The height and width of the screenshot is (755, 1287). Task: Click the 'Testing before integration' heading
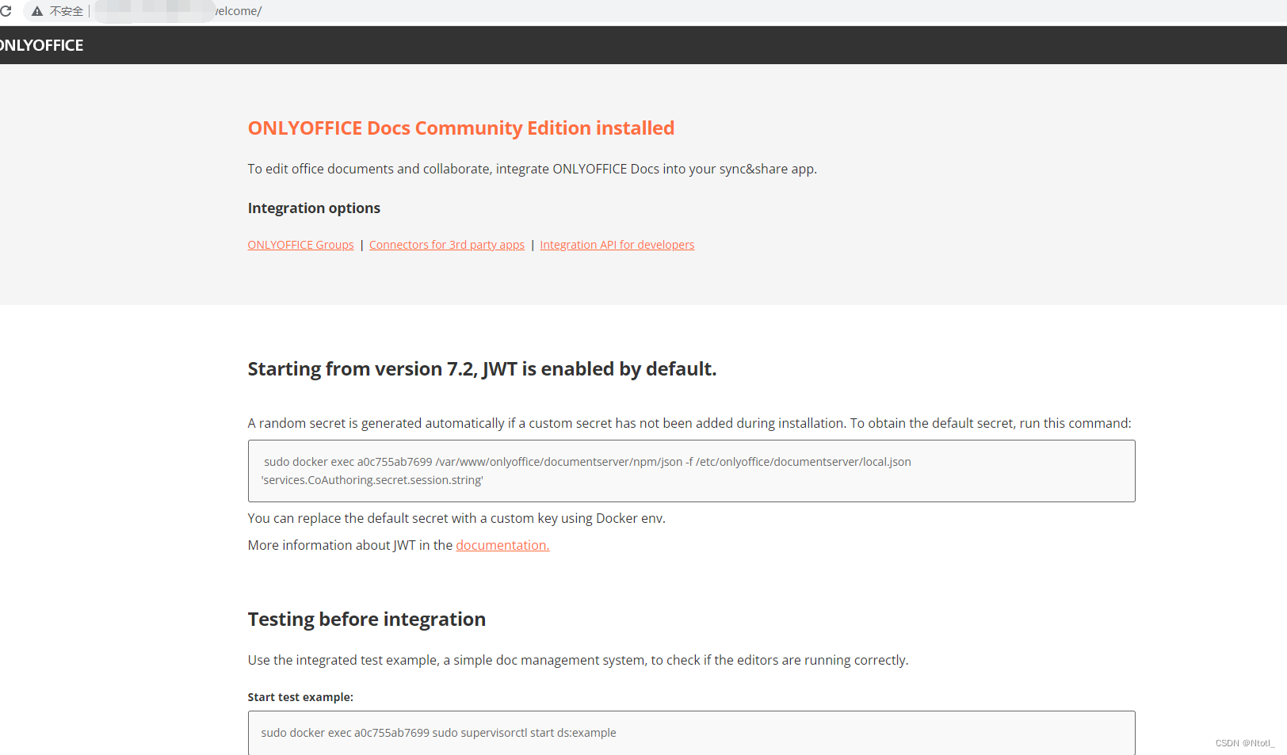coord(366,619)
